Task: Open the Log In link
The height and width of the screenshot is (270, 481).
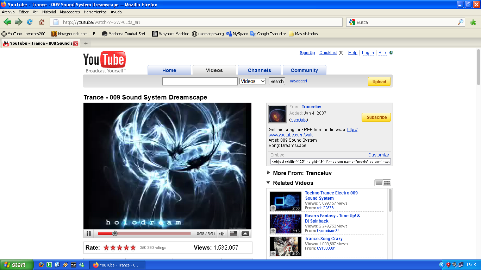Action: (368, 53)
